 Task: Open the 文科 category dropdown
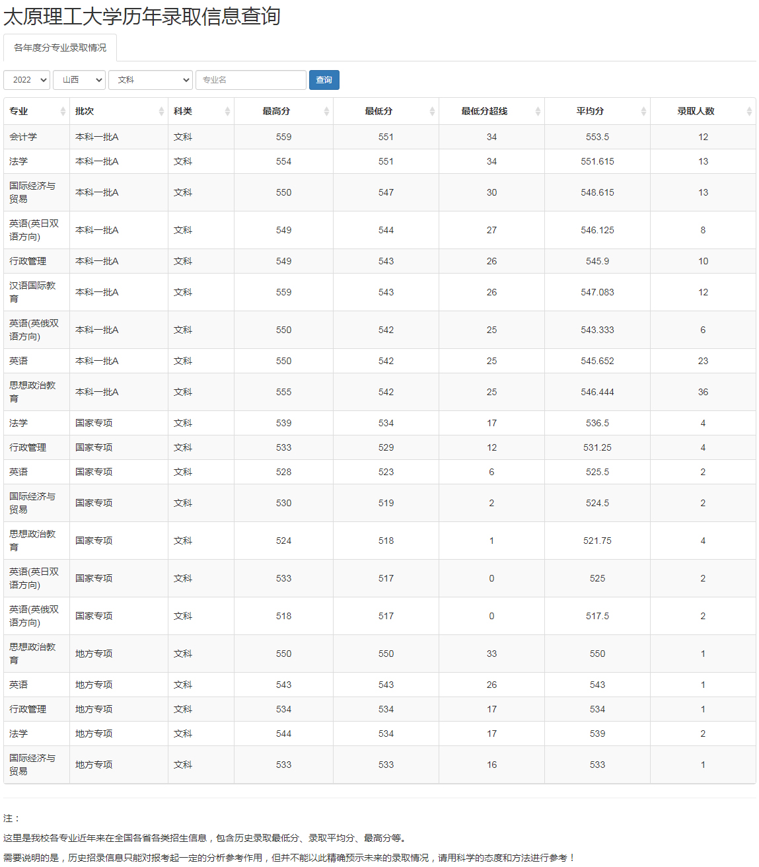(x=151, y=80)
